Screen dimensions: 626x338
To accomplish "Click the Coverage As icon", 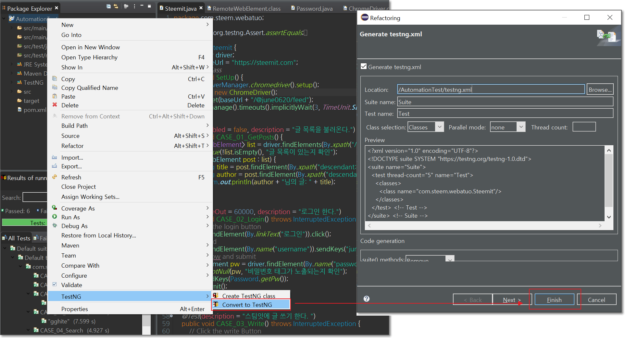I will pyautogui.click(x=55, y=208).
